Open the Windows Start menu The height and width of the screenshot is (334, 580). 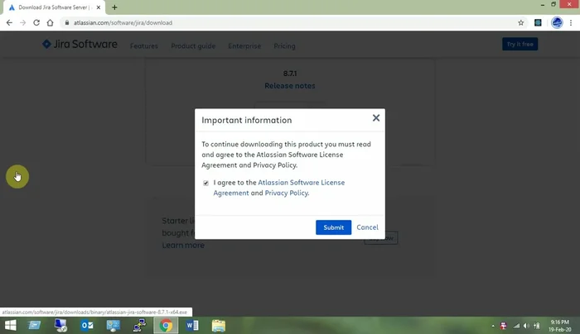click(10, 325)
